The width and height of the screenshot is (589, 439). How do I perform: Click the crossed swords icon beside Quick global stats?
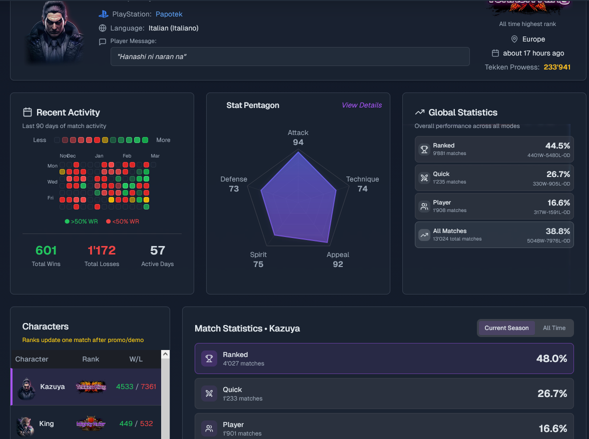point(424,177)
